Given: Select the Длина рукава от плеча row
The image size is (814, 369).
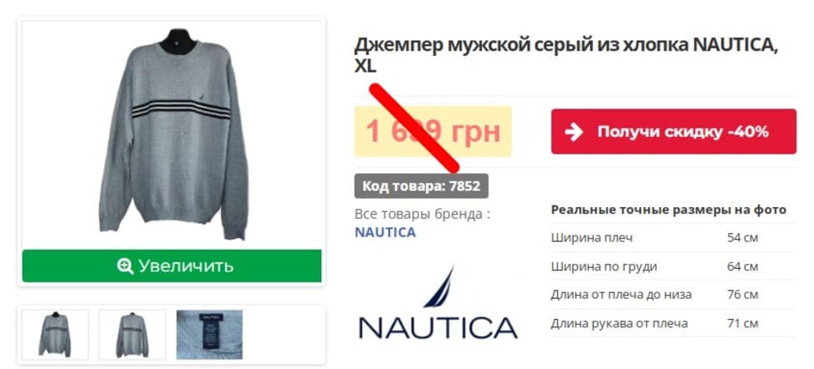Looking at the screenshot, I should point(673,323).
